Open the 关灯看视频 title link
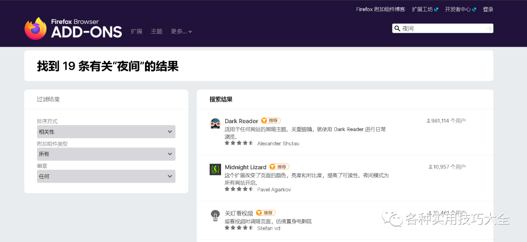This screenshot has width=527, height=242. point(239,213)
